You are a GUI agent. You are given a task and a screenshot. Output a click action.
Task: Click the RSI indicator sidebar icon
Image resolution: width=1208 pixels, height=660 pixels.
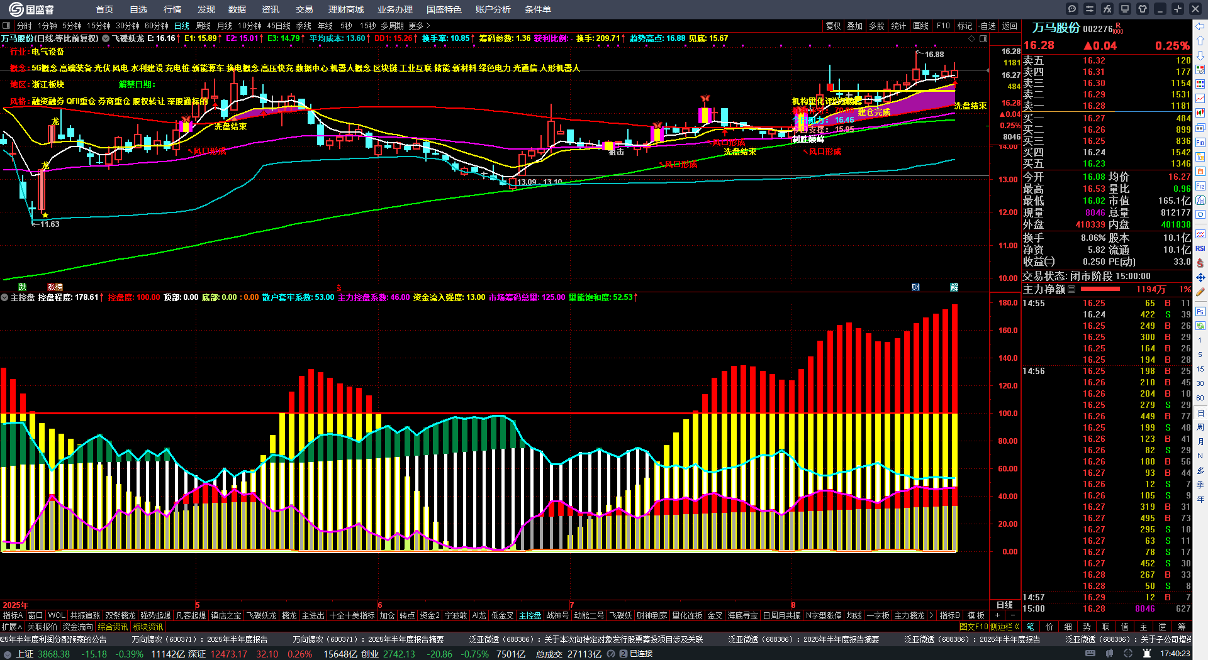point(1200,248)
